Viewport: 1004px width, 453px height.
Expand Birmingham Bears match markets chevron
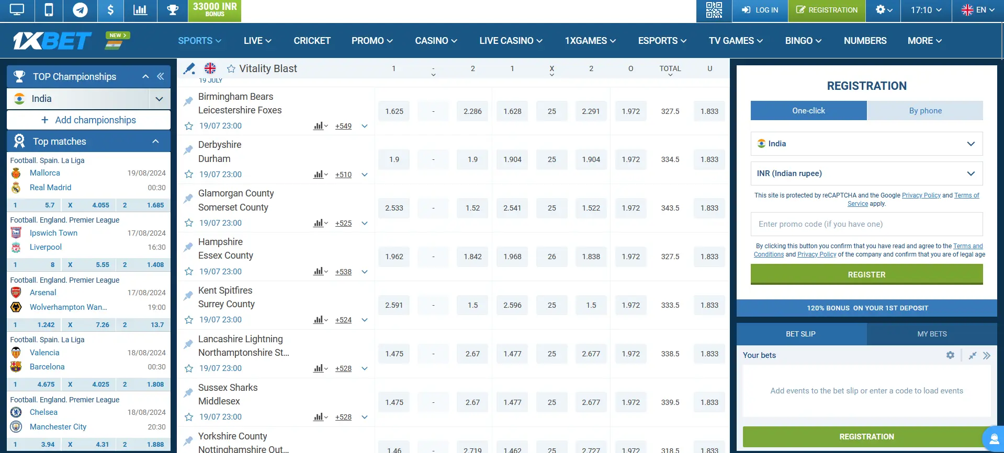(x=365, y=126)
